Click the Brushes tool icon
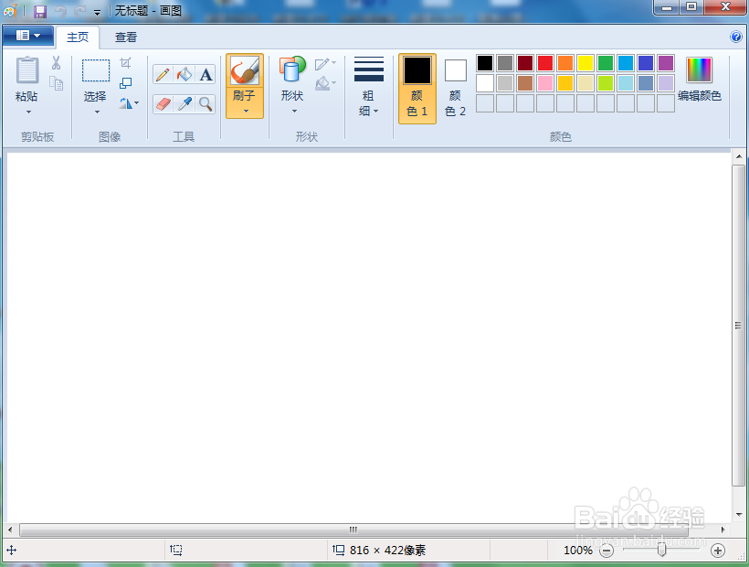Image resolution: width=749 pixels, height=567 pixels. coord(245,70)
